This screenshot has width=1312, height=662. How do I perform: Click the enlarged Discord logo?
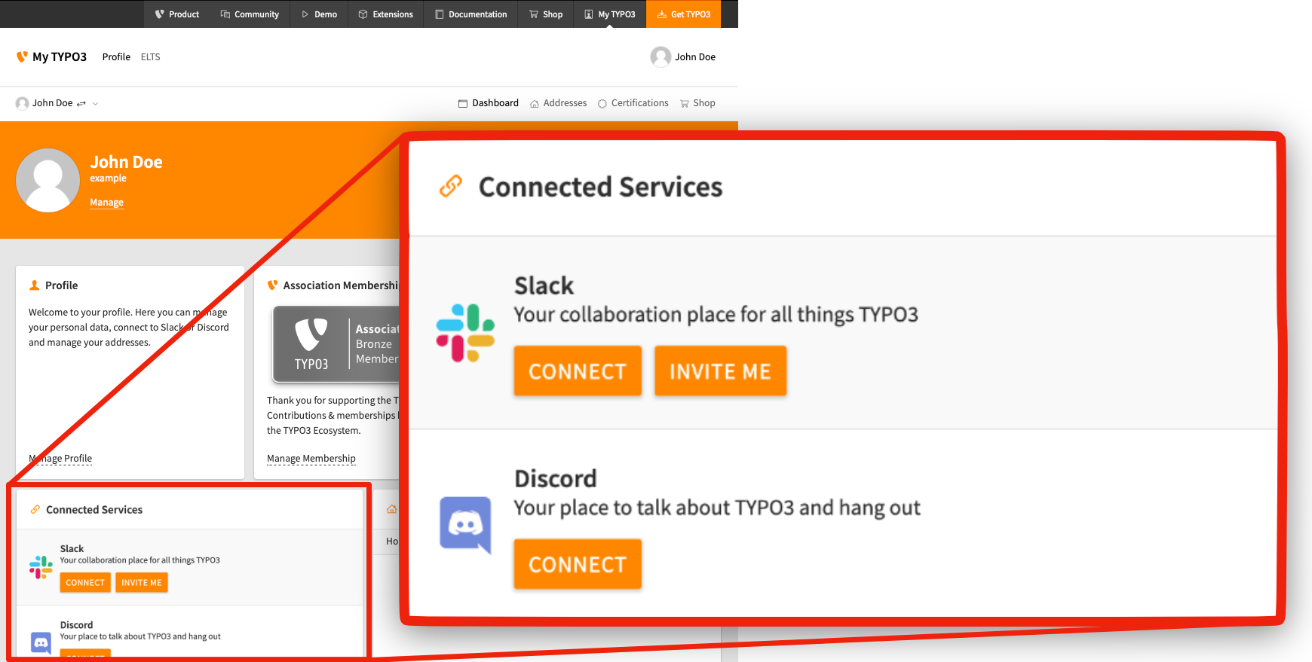[x=465, y=525]
